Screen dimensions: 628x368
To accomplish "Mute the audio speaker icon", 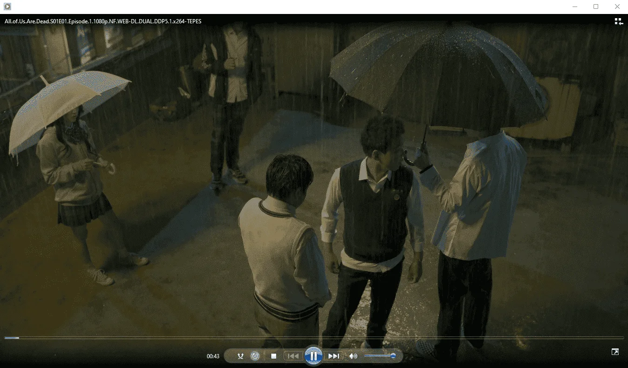I will [353, 356].
